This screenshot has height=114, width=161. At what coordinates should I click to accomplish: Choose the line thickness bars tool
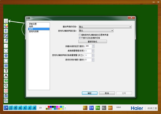click(x=6, y=31)
